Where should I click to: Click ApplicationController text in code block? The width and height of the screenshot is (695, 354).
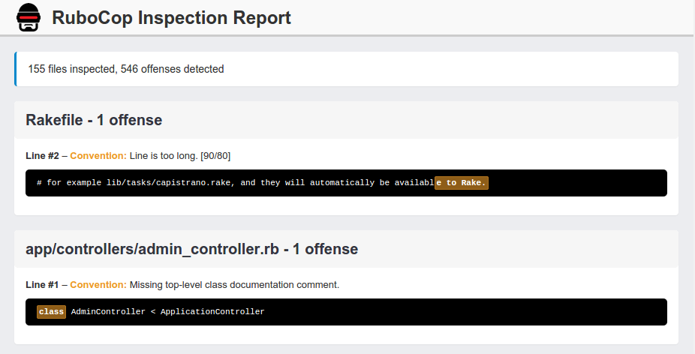coord(212,312)
